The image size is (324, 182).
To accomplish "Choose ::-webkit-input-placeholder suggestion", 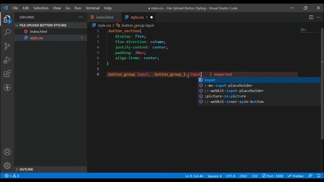I will click(259, 91).
